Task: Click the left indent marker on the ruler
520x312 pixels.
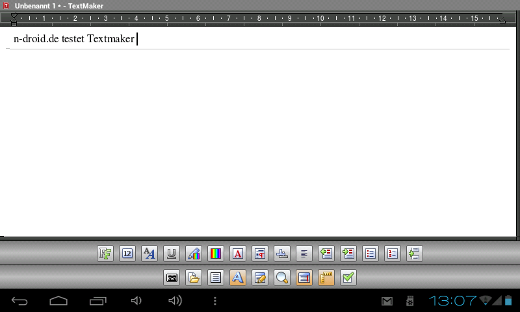Action: [14, 19]
